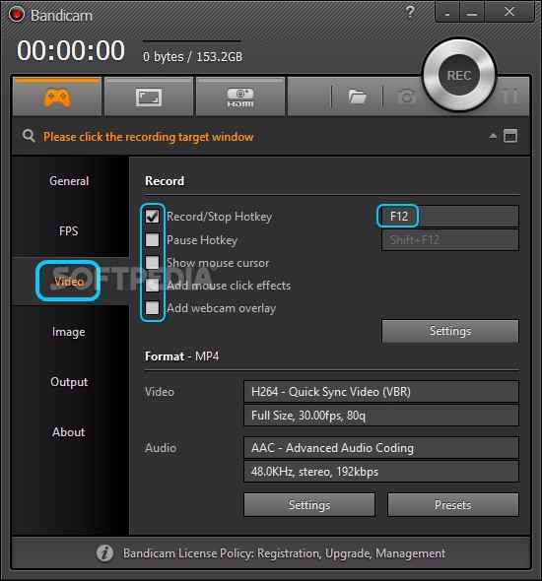Image resolution: width=542 pixels, height=581 pixels.
Task: Select the Game Recording mode gamepad icon
Action: [57, 97]
